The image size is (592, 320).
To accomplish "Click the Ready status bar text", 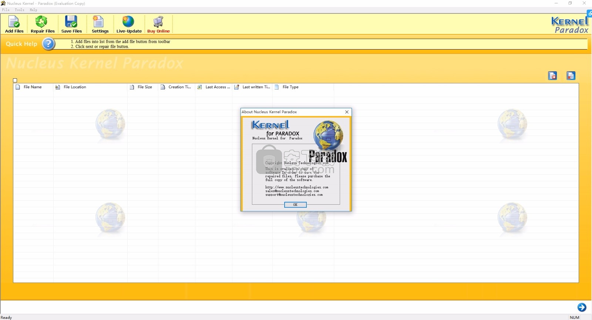I will tap(6, 317).
